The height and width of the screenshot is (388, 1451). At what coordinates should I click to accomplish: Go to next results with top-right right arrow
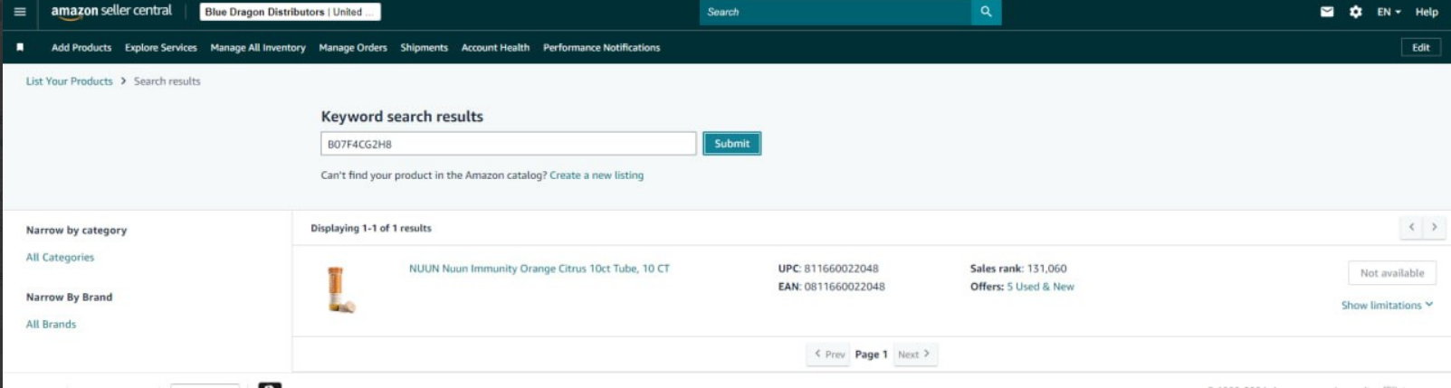(x=1434, y=227)
